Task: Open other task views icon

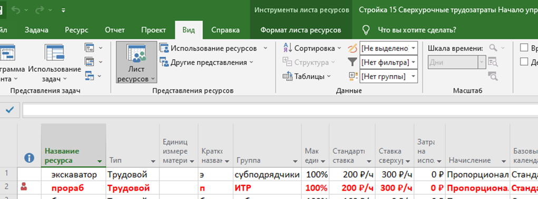Action: tap(90, 76)
